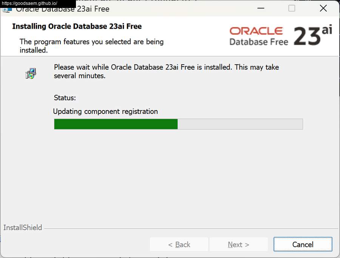Click the Database Free logo text
This screenshot has width=340, height=258.
click(x=259, y=42)
